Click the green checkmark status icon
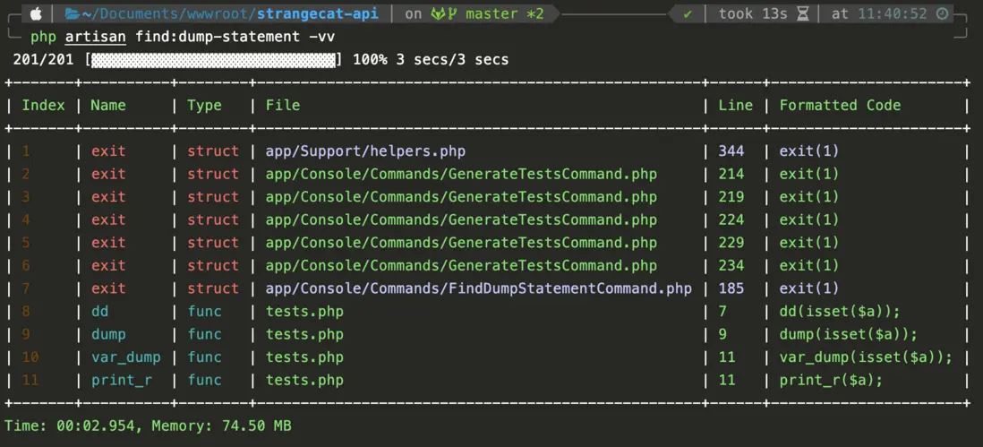 688,13
